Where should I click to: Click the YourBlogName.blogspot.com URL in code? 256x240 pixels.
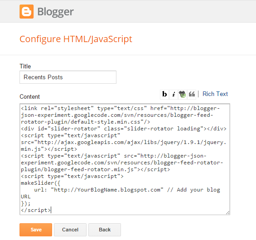pos(107,190)
